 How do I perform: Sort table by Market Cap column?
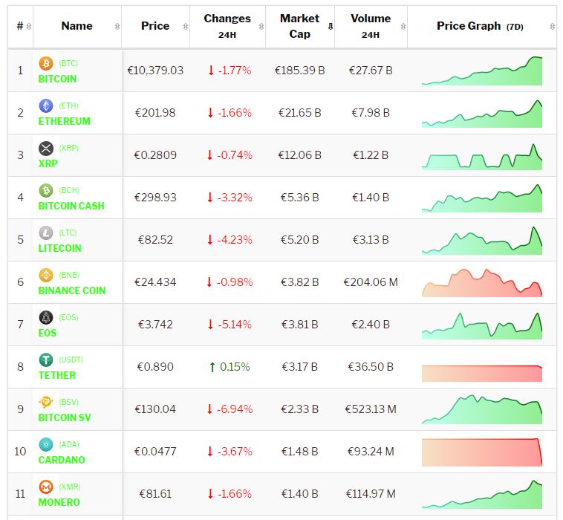tap(299, 26)
